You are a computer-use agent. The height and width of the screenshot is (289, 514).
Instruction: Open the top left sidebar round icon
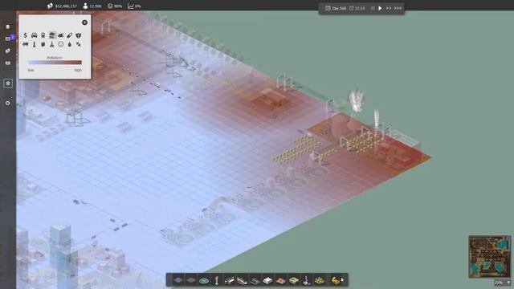8,26
